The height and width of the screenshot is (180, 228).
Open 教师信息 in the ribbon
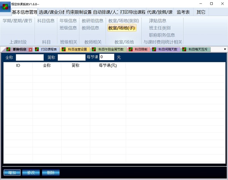[90, 28]
